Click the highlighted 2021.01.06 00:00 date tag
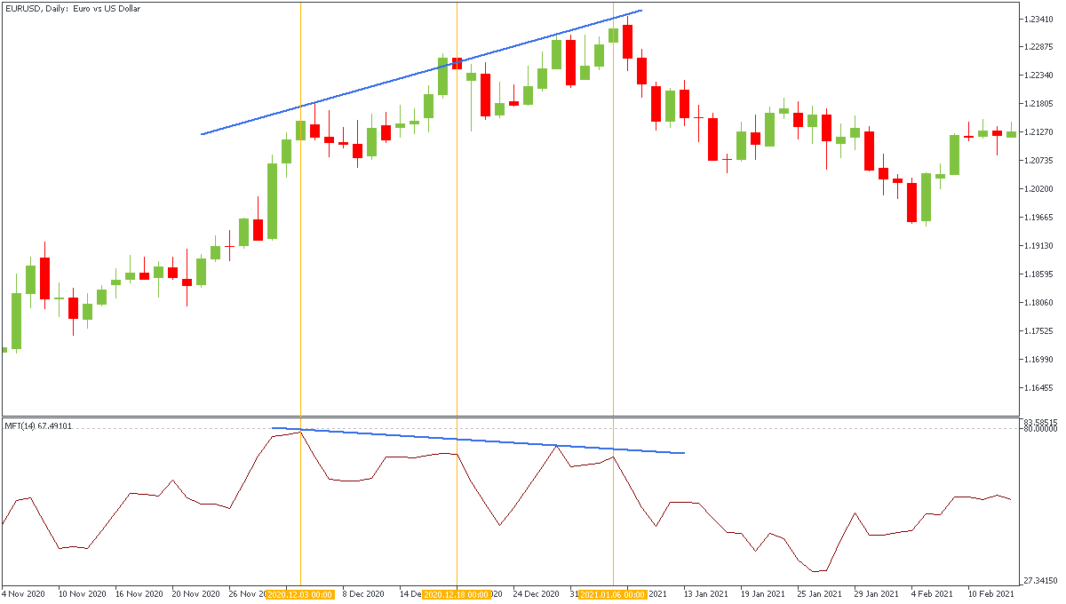Image resolution: width=1066 pixels, height=604 pixels. (613, 593)
